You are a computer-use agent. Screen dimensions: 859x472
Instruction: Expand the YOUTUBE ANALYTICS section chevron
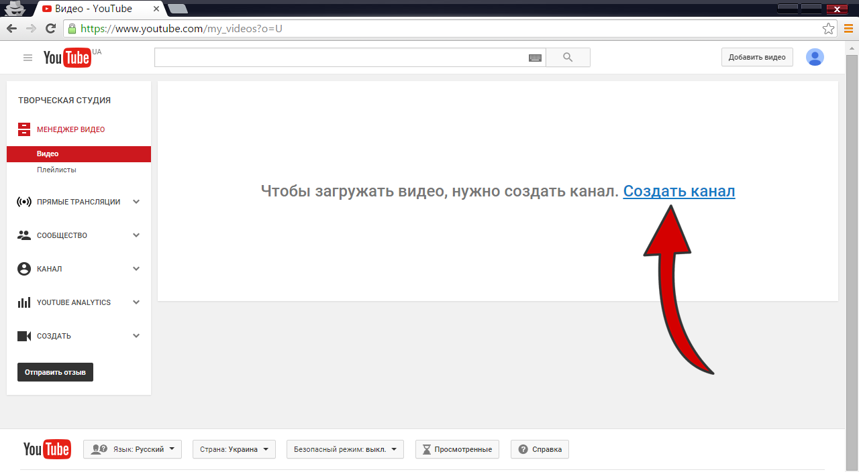(136, 302)
